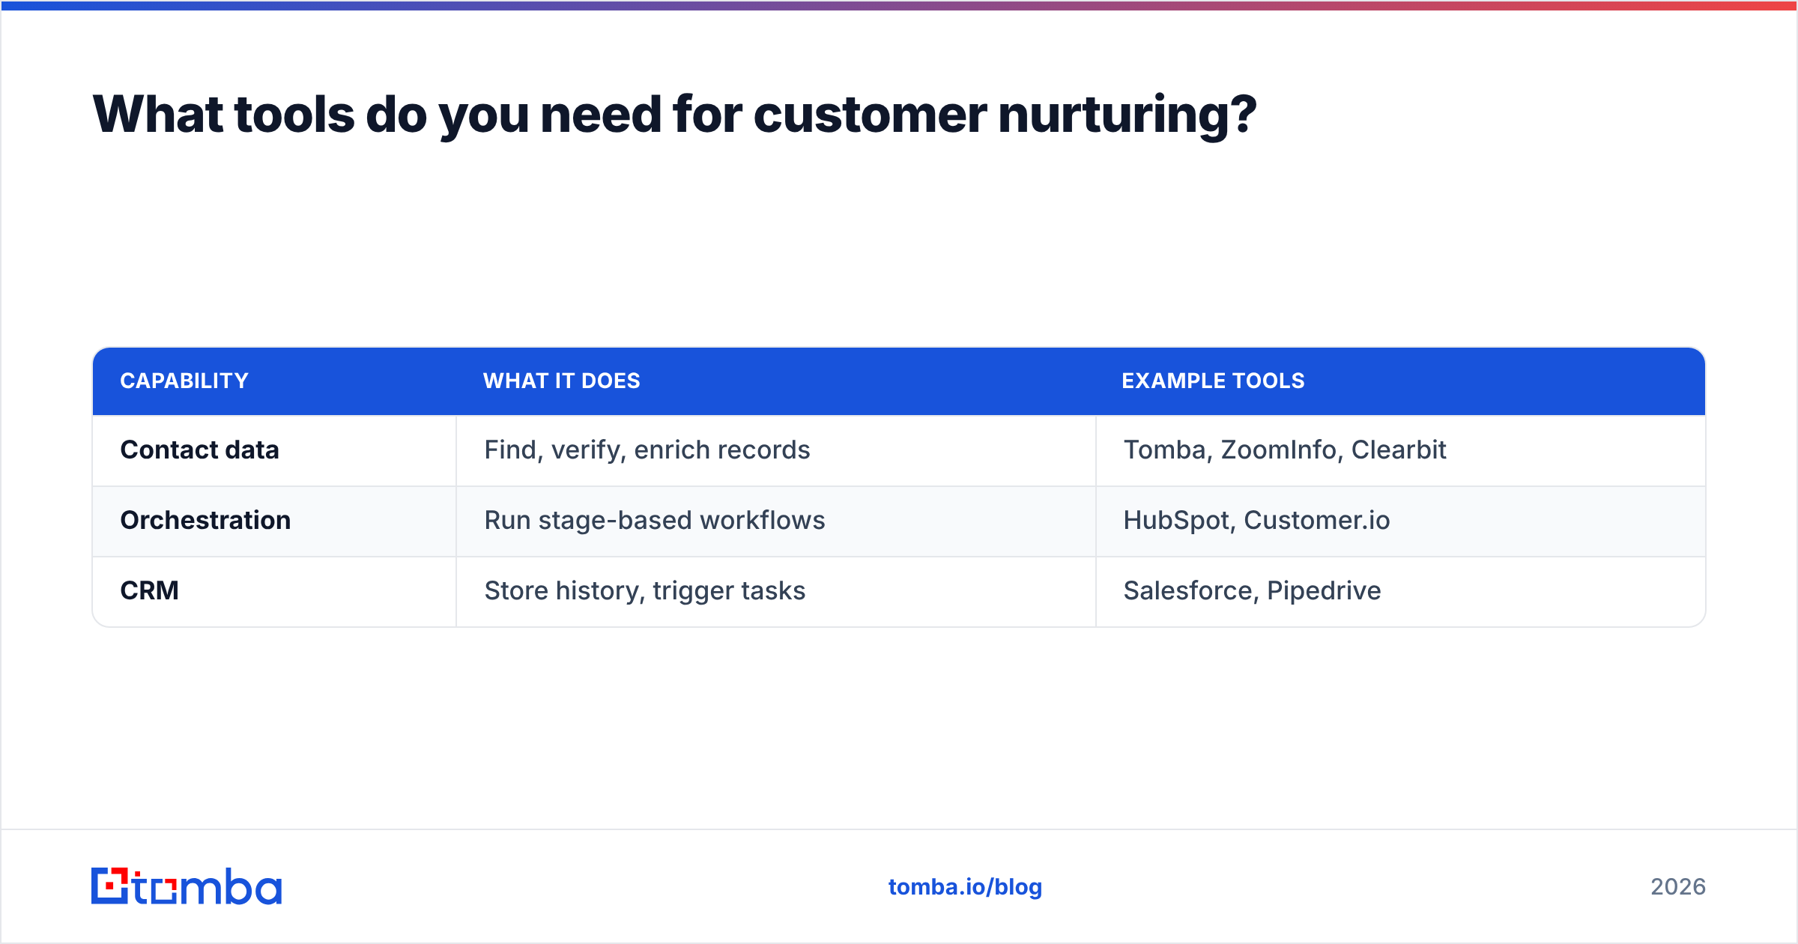The image size is (1798, 944).
Task: Click the 'Contact data' cell
Action: pos(274,450)
